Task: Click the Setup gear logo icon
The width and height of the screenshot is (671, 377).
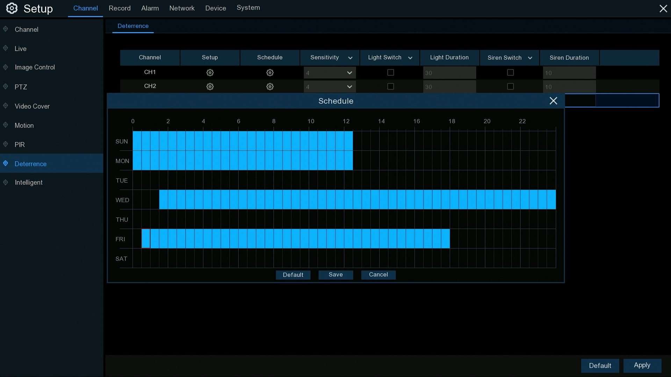Action: click(12, 8)
